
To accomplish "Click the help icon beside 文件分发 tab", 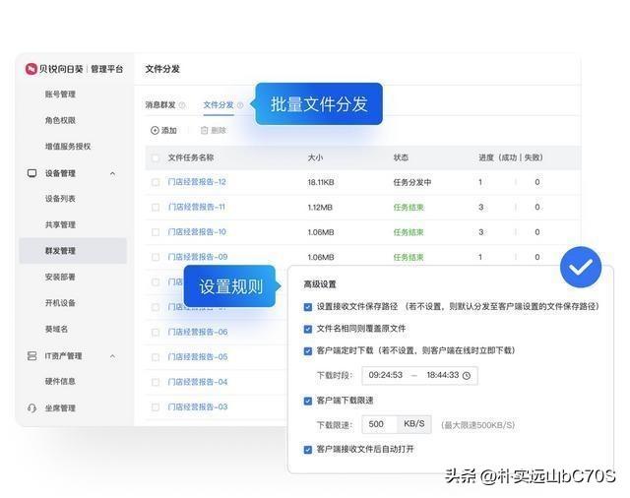I will click(240, 105).
